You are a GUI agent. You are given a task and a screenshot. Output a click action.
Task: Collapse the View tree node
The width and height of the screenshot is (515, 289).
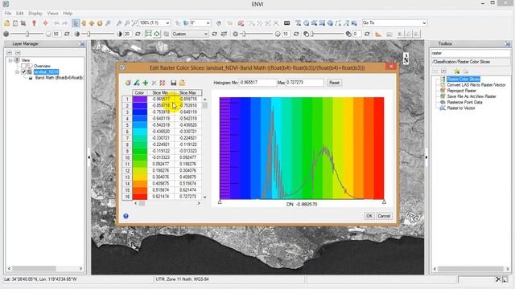[x=10, y=60]
